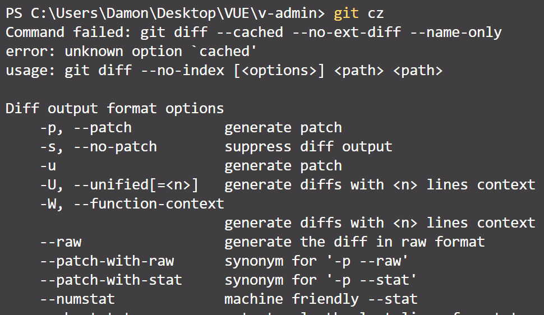Click 'generate the diff in raw format' description
Image resolution: width=544 pixels, height=315 pixels.
pyautogui.click(x=354, y=242)
